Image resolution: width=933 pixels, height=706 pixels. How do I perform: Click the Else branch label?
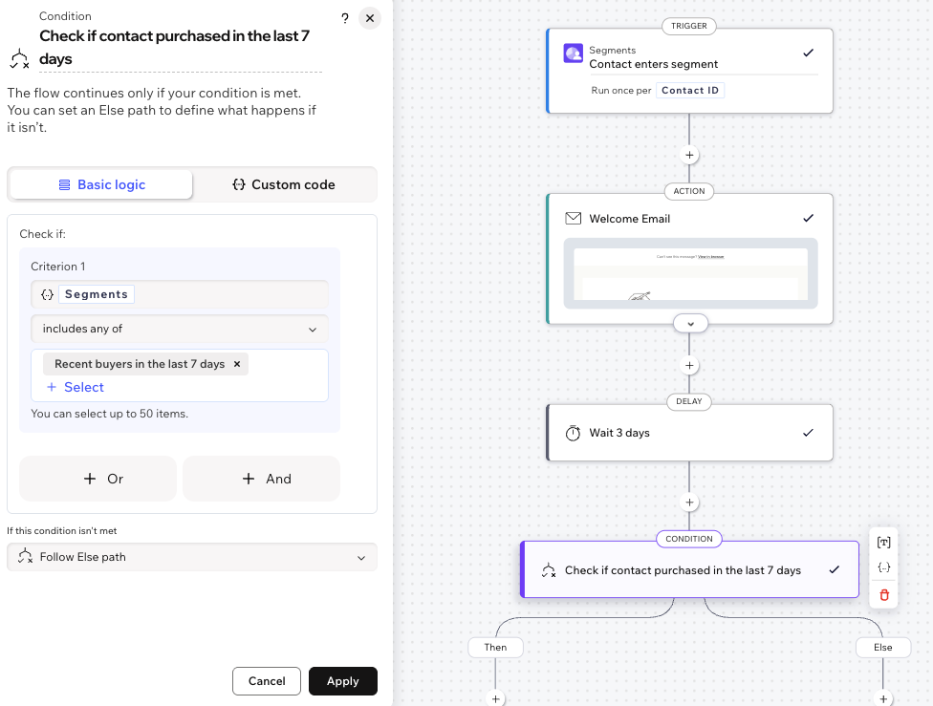coord(883,648)
